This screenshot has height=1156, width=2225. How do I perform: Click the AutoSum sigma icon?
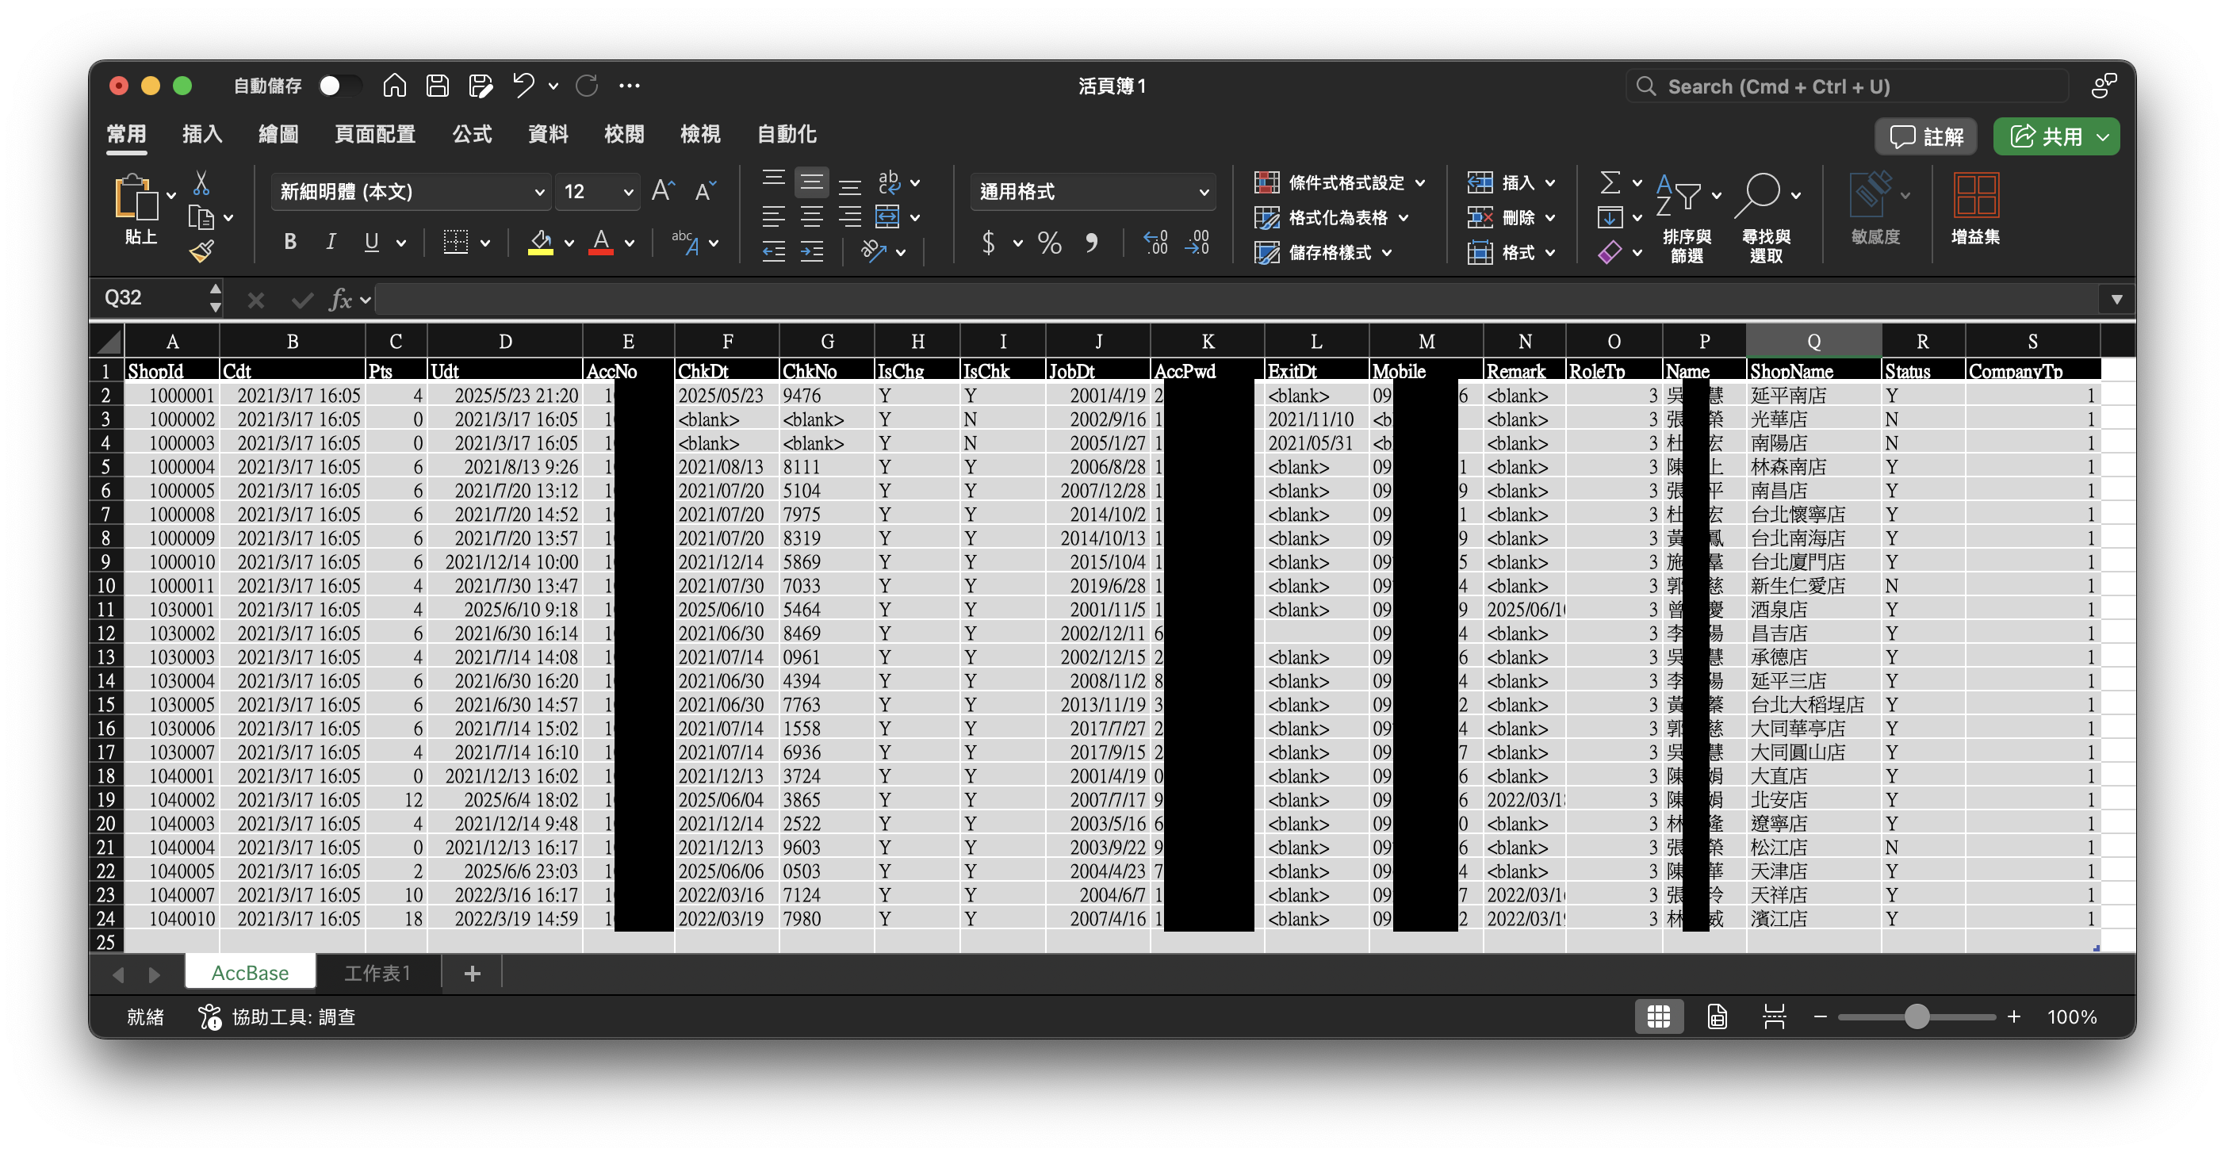coord(1610,183)
